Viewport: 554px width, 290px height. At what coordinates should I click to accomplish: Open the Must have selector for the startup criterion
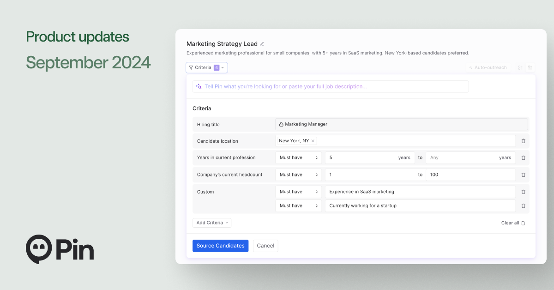pos(298,205)
